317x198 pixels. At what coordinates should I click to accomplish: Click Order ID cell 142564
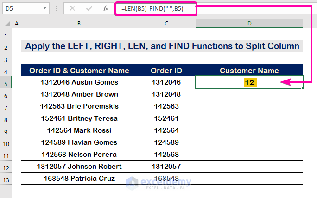[166, 130]
